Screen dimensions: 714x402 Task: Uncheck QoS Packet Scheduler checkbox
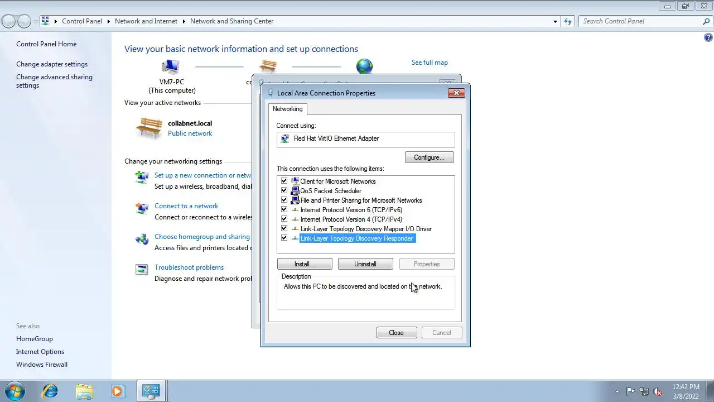(284, 190)
